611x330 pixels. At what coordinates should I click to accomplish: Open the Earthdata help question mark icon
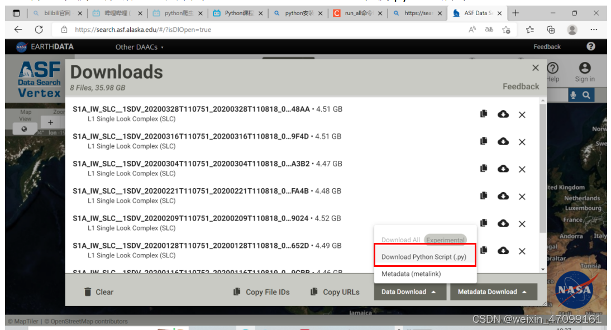coord(591,46)
